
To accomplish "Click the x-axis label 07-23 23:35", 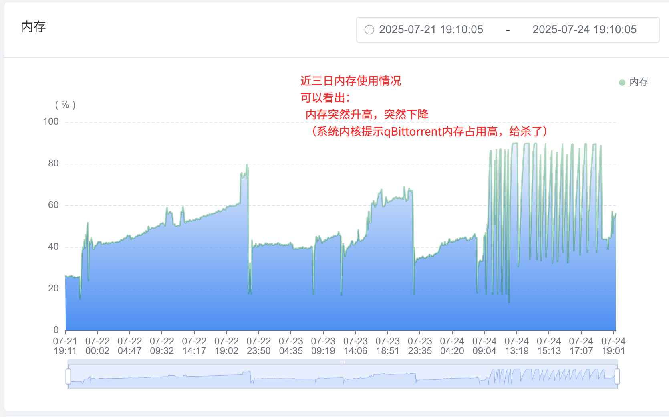I will coord(420,346).
